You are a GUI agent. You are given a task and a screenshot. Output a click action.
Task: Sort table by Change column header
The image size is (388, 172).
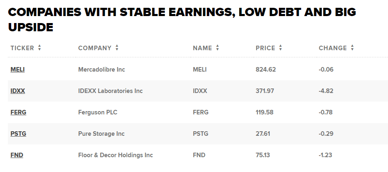point(333,48)
